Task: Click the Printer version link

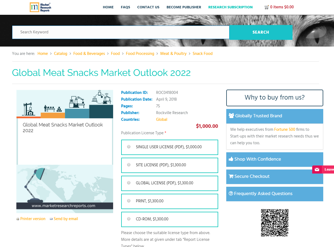Action: (x=33, y=219)
